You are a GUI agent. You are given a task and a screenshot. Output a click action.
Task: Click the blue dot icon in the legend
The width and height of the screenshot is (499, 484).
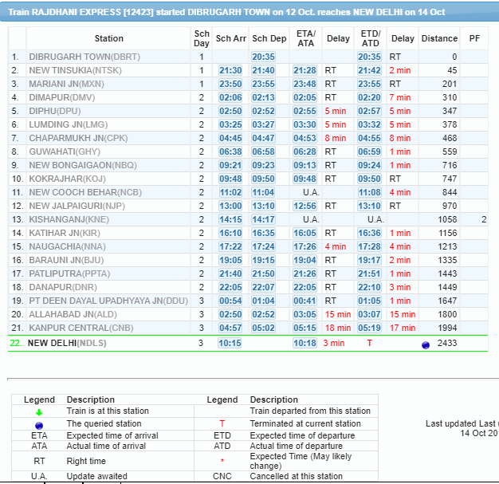coord(39,426)
